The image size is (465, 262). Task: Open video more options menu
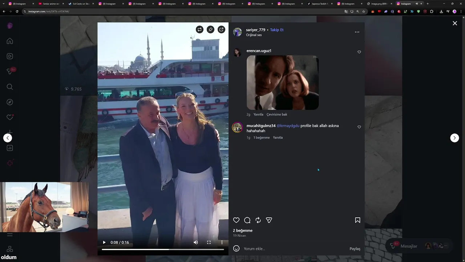[x=222, y=242]
